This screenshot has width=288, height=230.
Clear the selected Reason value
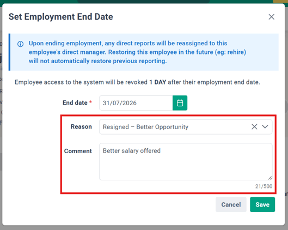[254, 126]
